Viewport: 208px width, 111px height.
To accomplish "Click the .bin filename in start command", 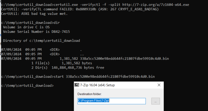I will (110, 77).
